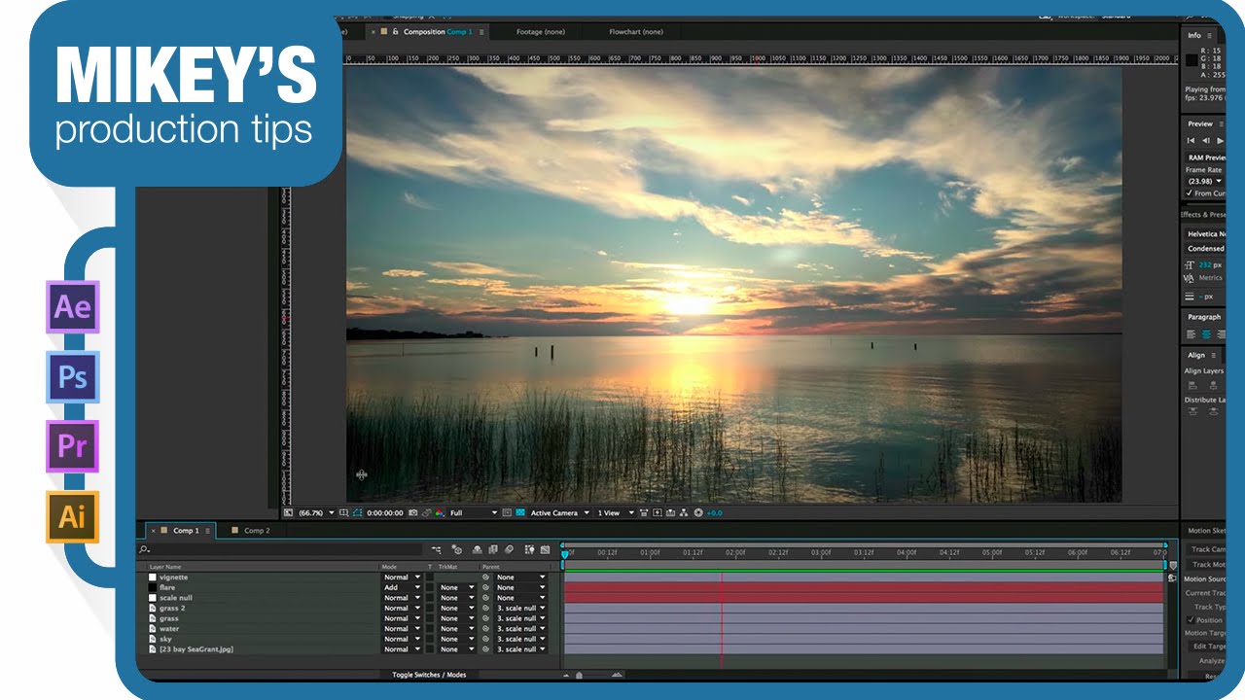Screen dimensions: 1245x700
Task: Open the color channel display icon
Action: pyautogui.click(x=440, y=512)
